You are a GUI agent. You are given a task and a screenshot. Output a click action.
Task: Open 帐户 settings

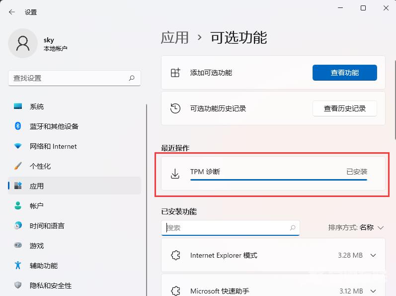coord(75,206)
